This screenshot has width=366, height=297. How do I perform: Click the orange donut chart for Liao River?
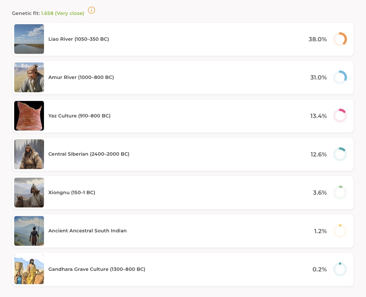tap(340, 39)
